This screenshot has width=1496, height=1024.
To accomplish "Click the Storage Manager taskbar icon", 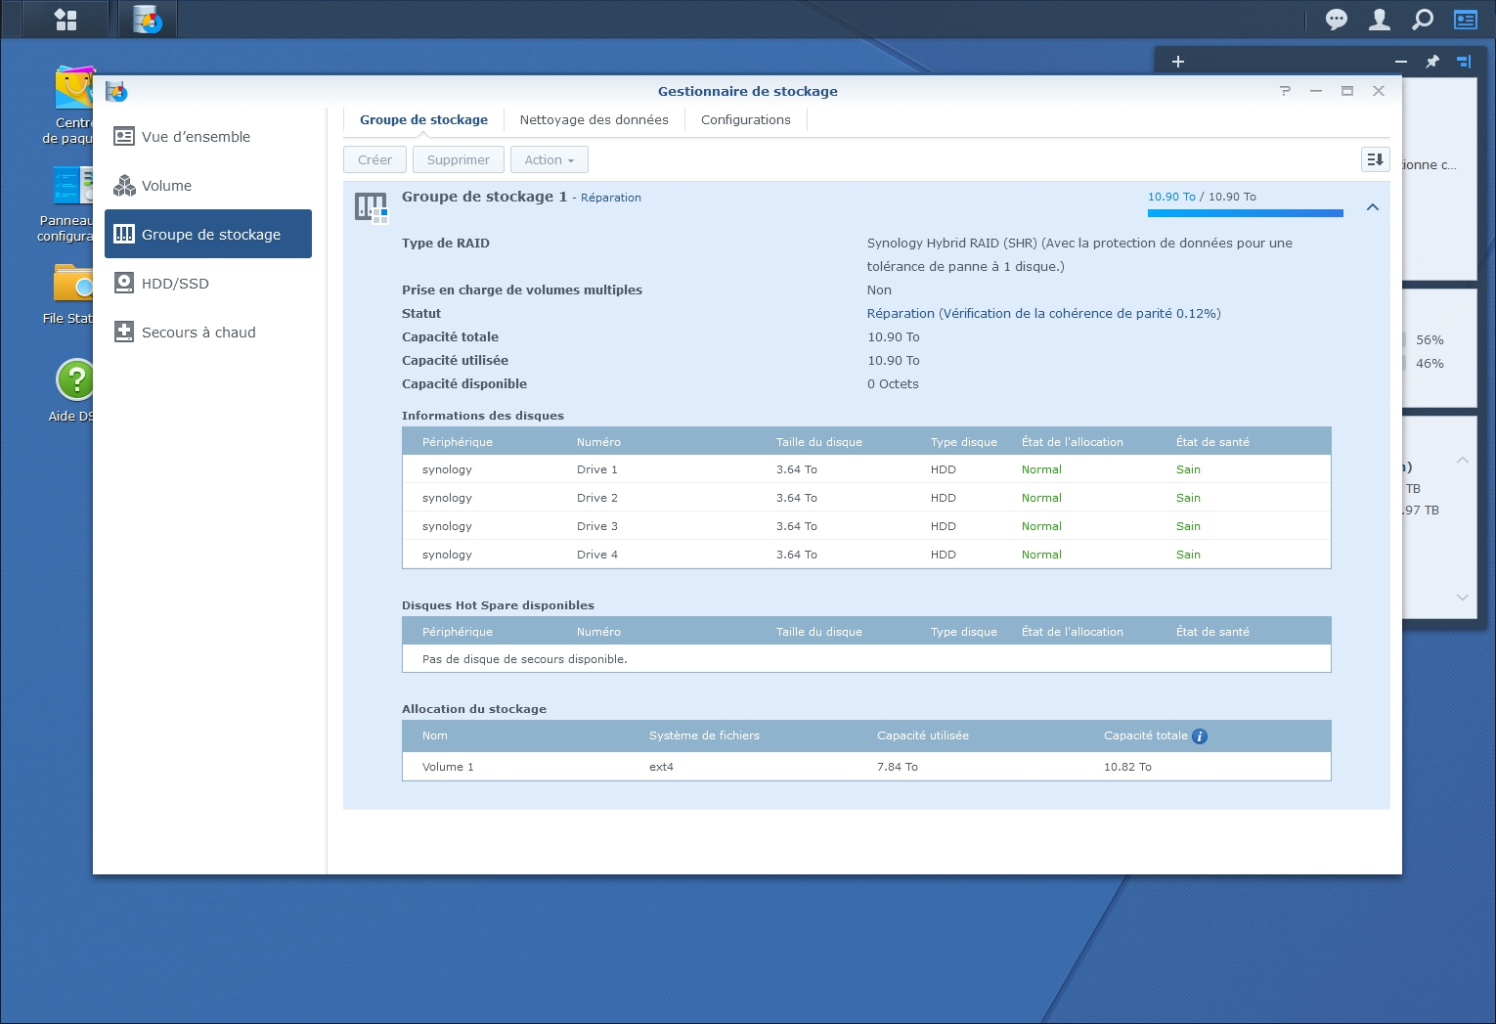I will pos(148,20).
